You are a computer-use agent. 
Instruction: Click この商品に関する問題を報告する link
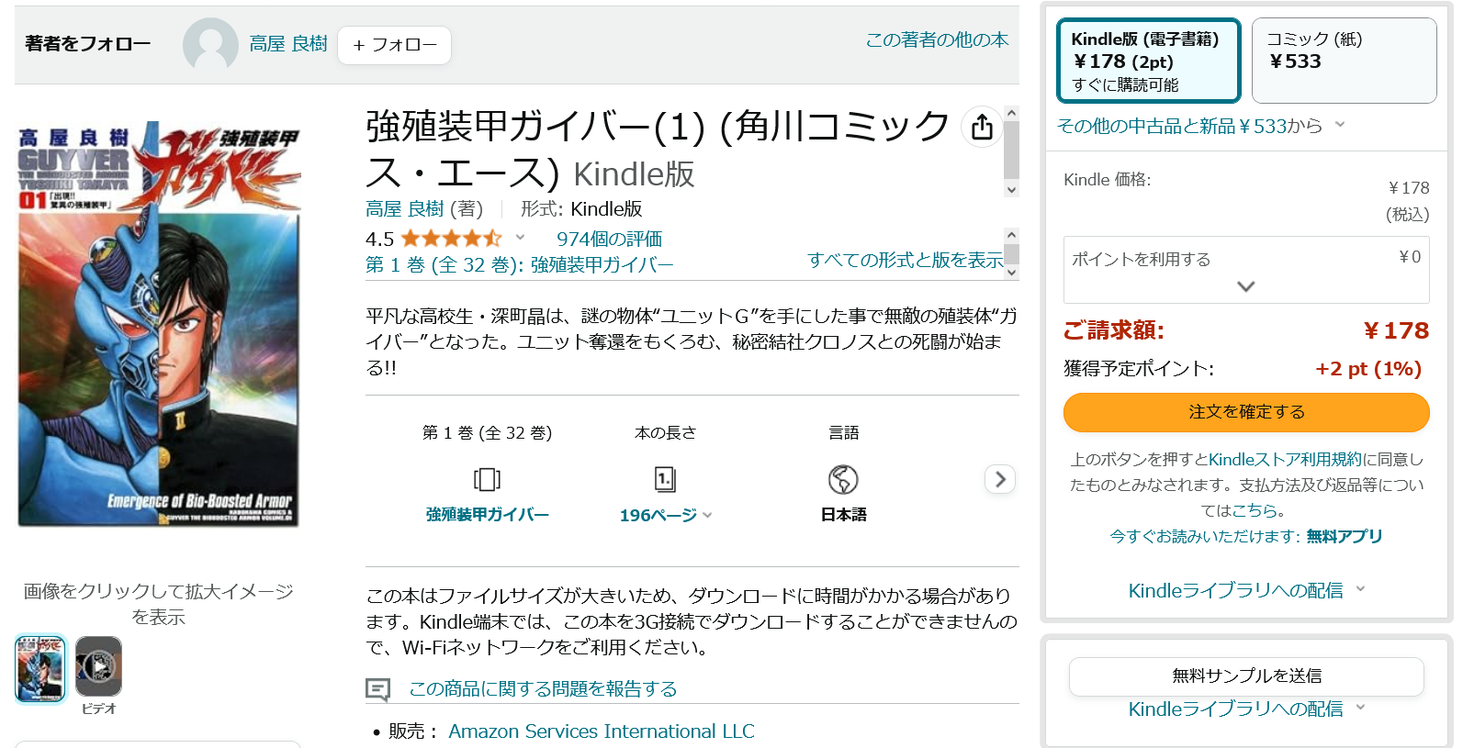pyautogui.click(x=543, y=689)
